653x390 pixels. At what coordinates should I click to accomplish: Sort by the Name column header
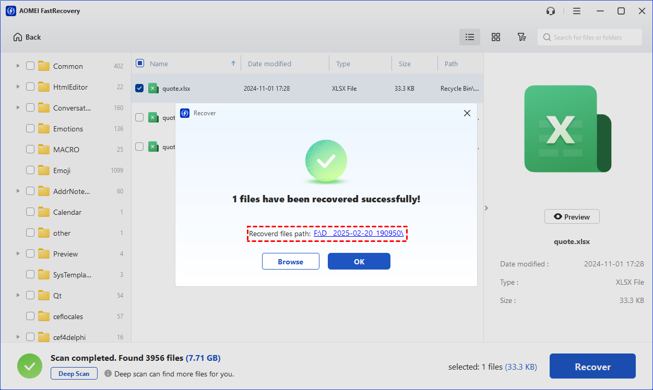159,64
